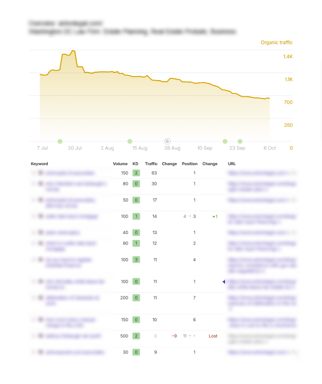Viewport: 322px width, 384px height.
Task: Click the green KD badge showing 3
Action: [135, 259]
